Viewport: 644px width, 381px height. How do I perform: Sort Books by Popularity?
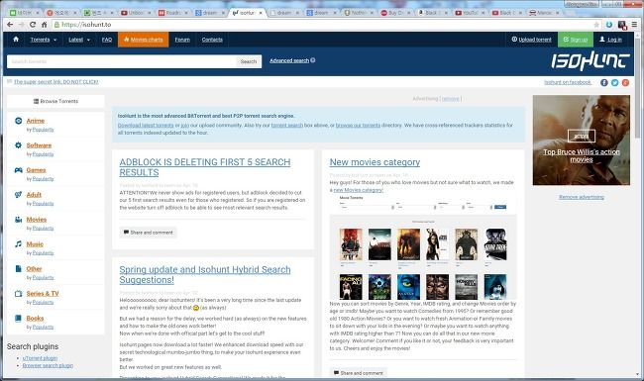point(44,328)
